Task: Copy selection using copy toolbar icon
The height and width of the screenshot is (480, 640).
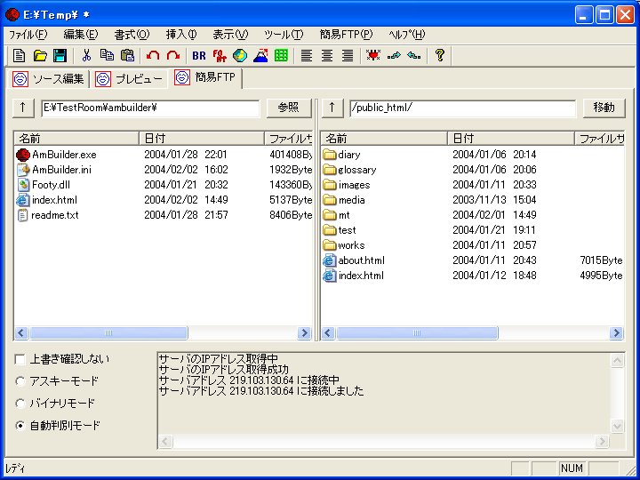Action: pos(107,55)
